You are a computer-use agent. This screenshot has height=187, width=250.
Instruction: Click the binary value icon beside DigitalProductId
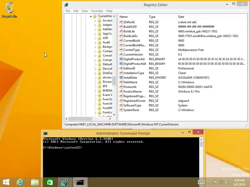point(121,59)
